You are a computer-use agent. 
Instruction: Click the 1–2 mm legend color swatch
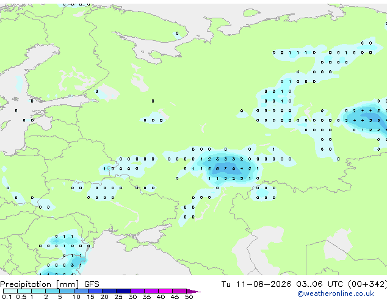coord(38,291)
